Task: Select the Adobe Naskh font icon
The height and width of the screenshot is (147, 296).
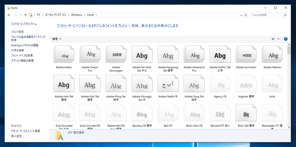Action: (168, 84)
